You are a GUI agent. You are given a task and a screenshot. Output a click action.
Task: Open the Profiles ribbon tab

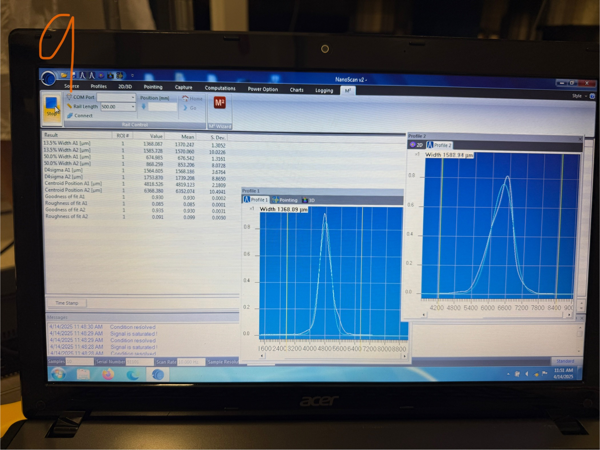tap(99, 86)
